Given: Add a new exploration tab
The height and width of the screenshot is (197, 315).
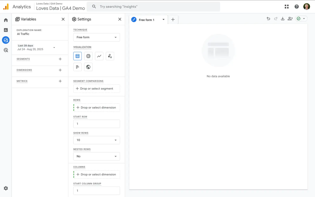Looking at the screenshot, I should coord(173,19).
